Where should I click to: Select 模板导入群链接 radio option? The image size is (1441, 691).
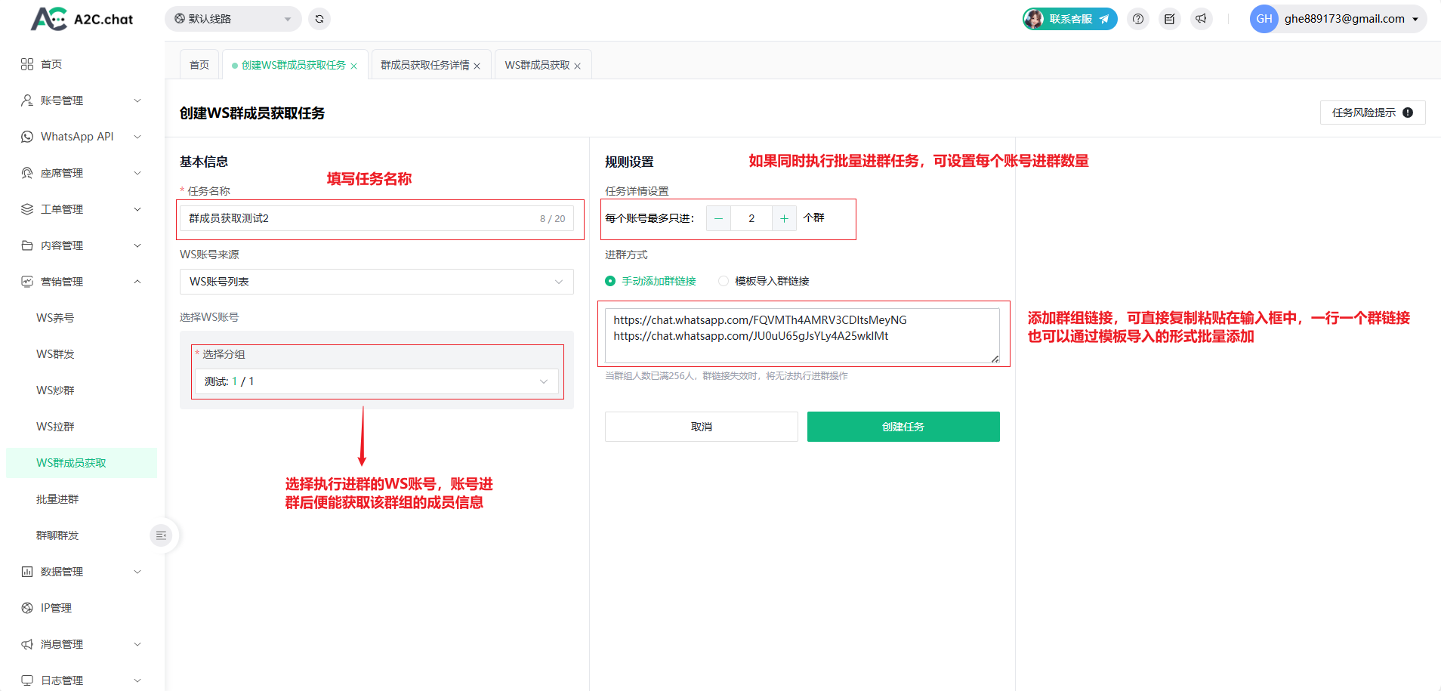724,281
